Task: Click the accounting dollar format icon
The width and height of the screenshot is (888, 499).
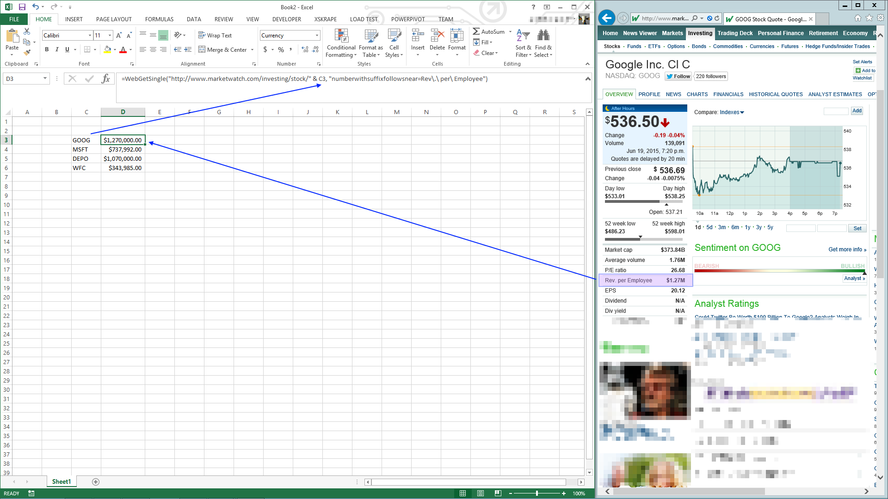Action: point(265,49)
